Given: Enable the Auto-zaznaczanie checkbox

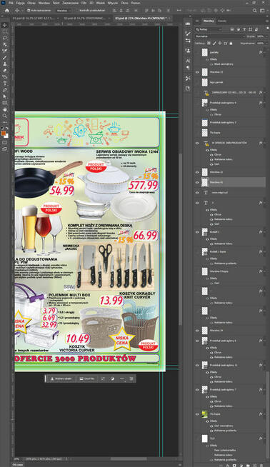Looking at the screenshot, I should coord(29,11).
